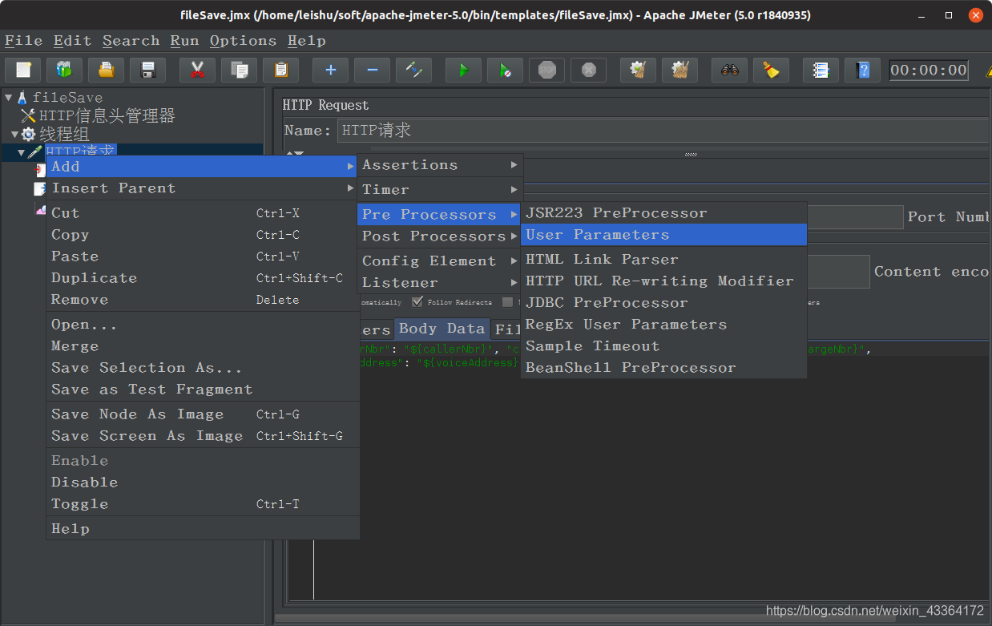The height and width of the screenshot is (626, 992).
Task: Choose Help at context menu bottom
Action: click(203, 529)
